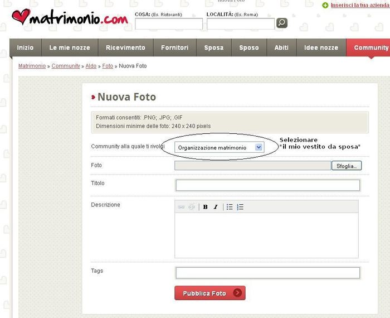Open the Community dropdown 'Organizzazione matrimonio'
Screen dimensions: 390x318
click(x=220, y=147)
